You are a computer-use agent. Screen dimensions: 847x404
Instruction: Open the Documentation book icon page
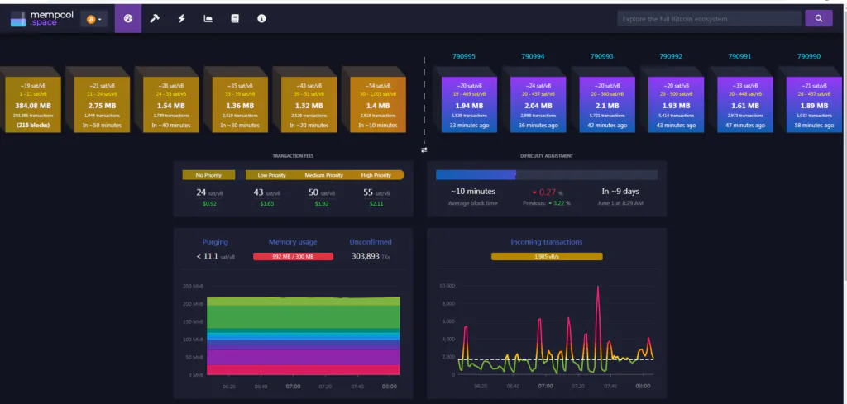(235, 19)
